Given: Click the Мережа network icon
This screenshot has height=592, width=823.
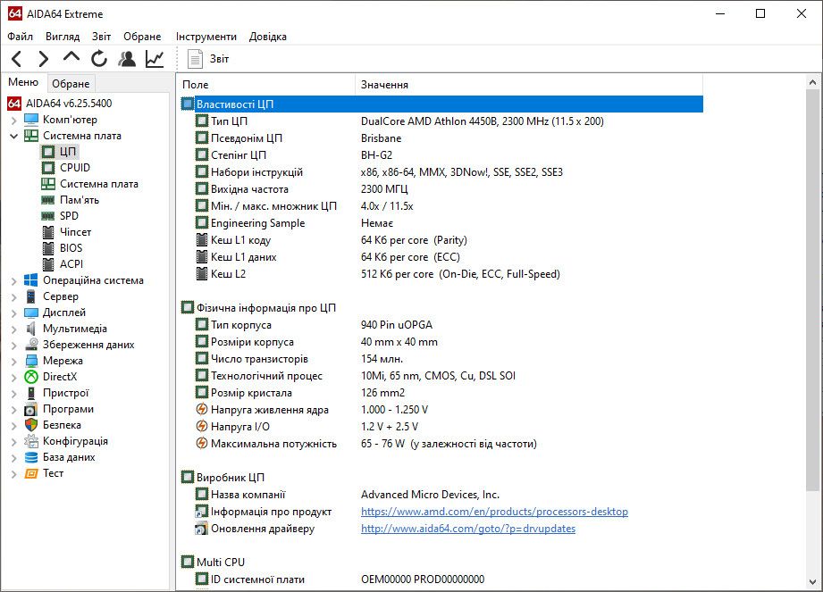Looking at the screenshot, I should point(31,361).
